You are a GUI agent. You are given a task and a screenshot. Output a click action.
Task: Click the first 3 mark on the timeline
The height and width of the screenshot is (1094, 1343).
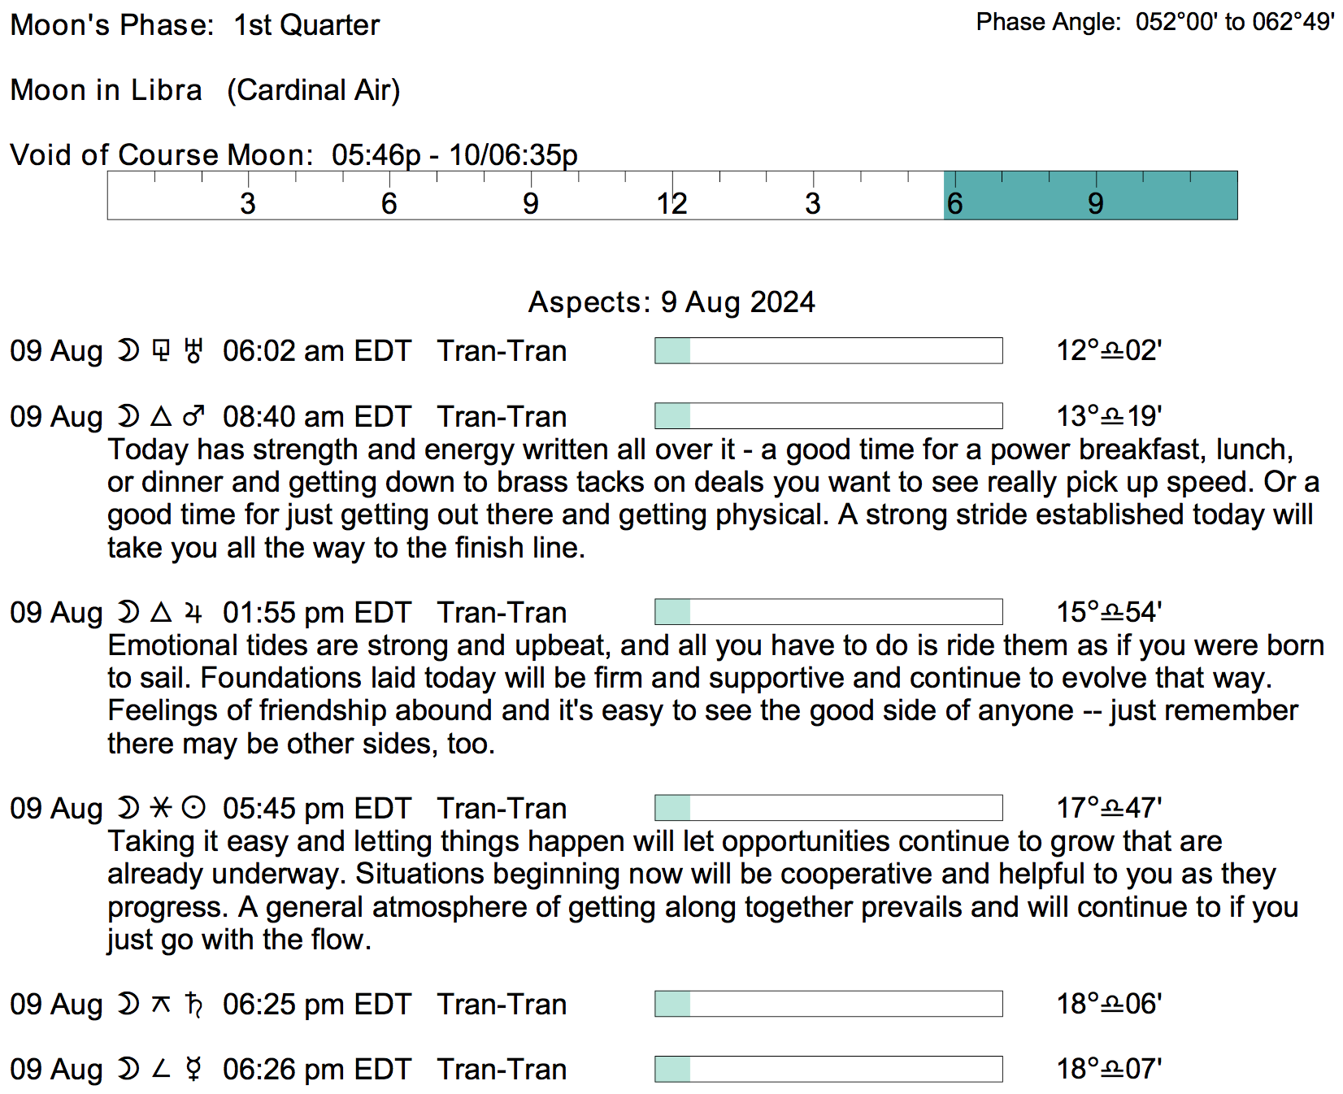pos(248,203)
